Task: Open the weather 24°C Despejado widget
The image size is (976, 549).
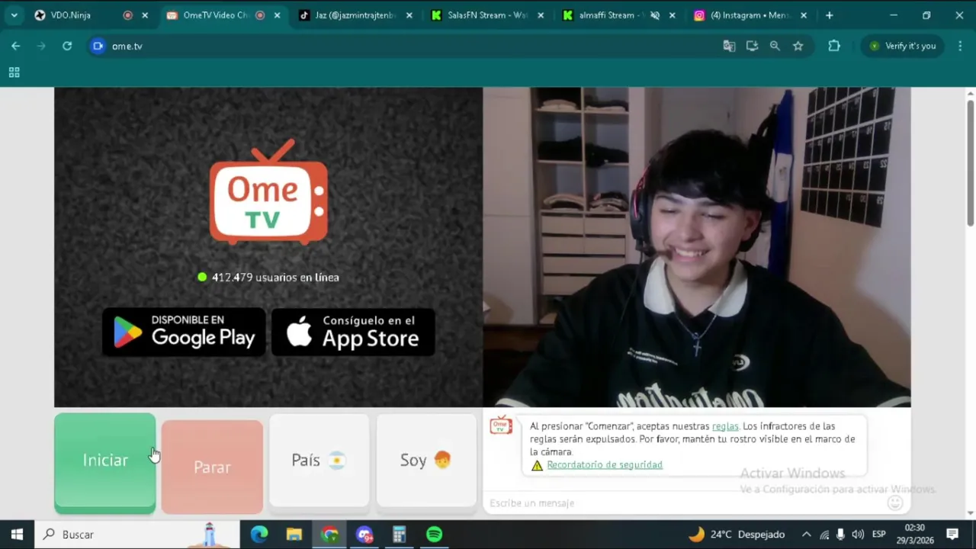Action: coord(737,535)
